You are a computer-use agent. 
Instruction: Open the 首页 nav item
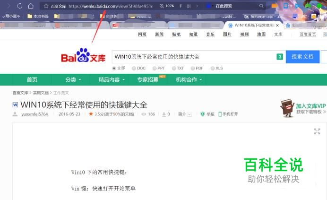(x=32, y=79)
